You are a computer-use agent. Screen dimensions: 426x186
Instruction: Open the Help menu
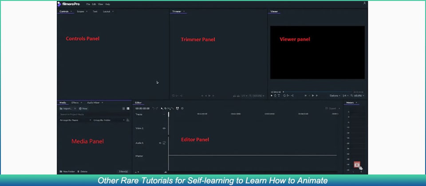[x=107, y=4]
